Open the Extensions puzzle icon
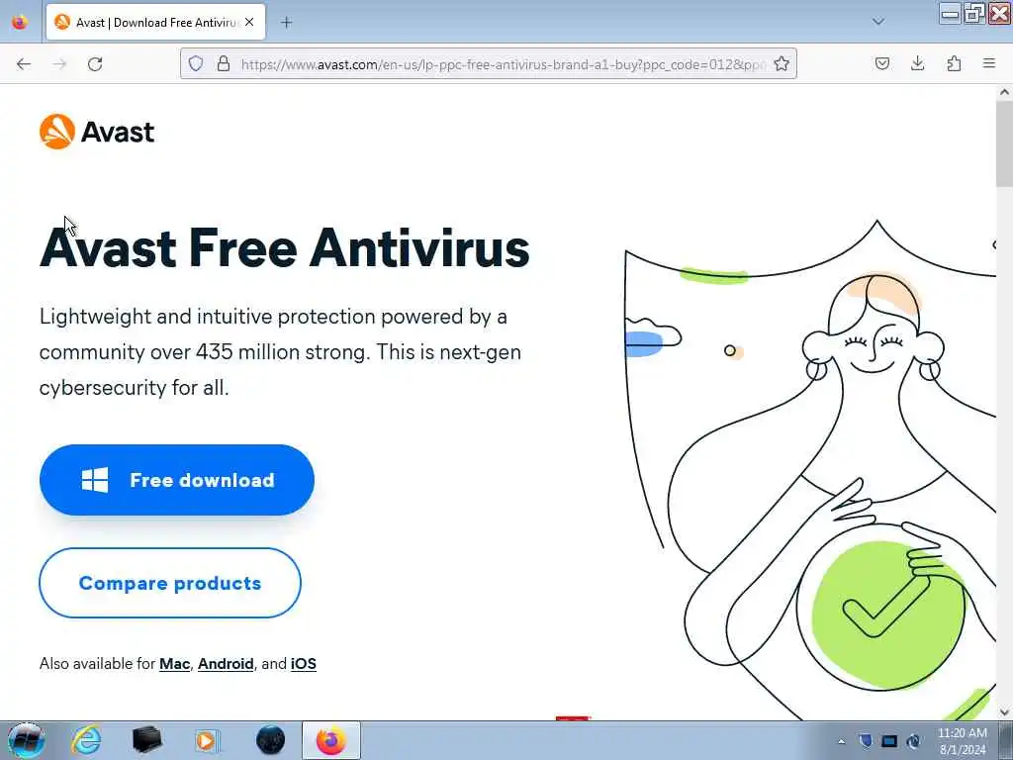The height and width of the screenshot is (760, 1013). click(954, 63)
